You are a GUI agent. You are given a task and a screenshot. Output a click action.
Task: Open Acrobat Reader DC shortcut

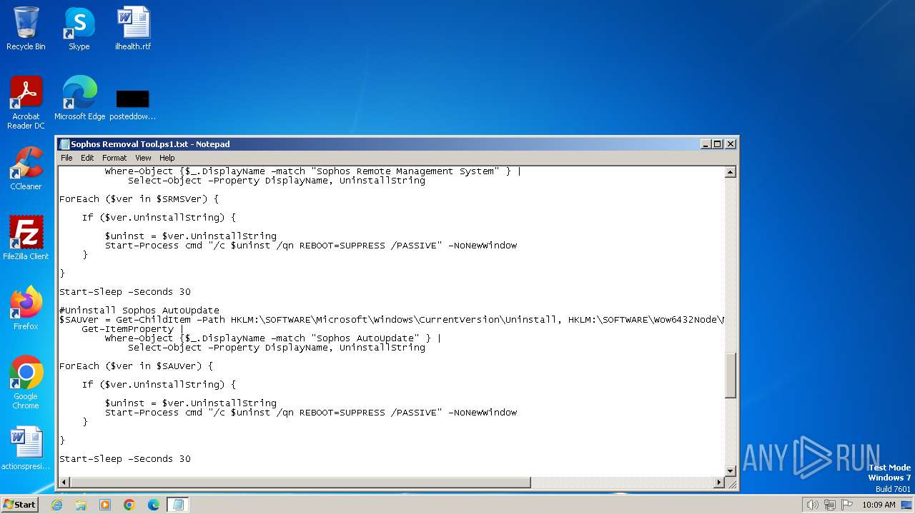(26, 103)
